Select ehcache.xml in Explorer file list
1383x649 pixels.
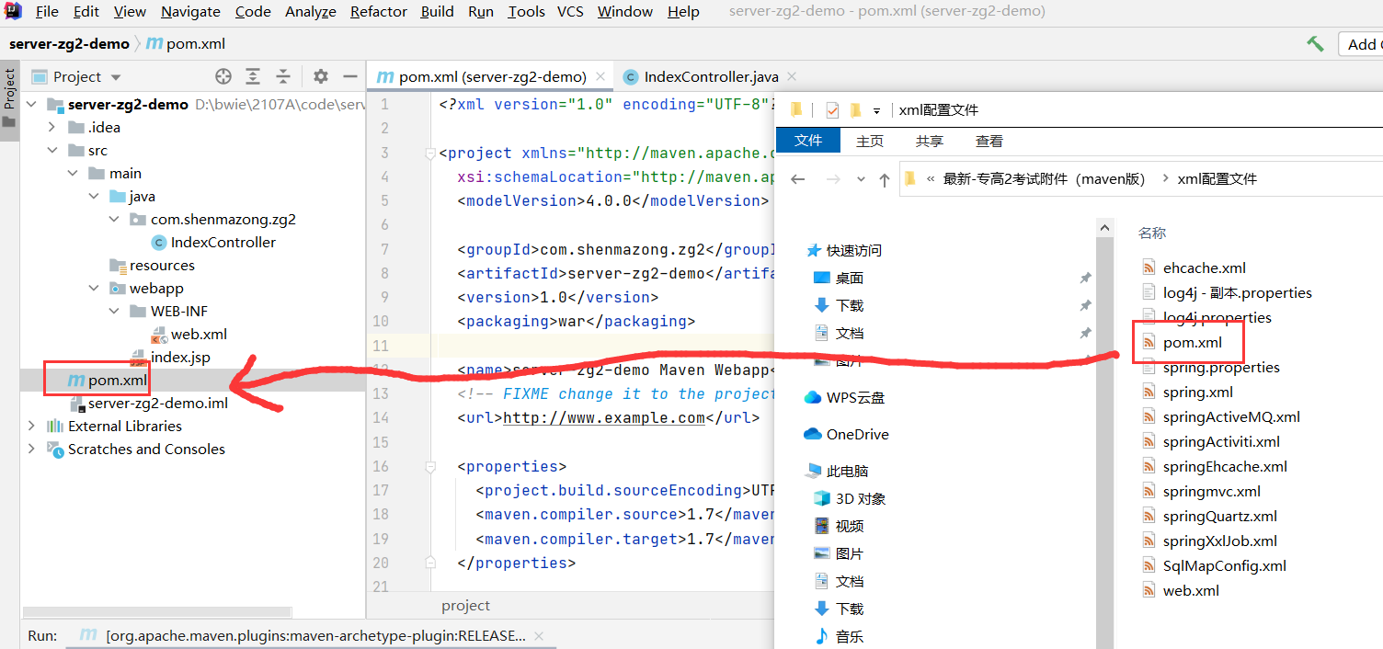coord(1204,268)
